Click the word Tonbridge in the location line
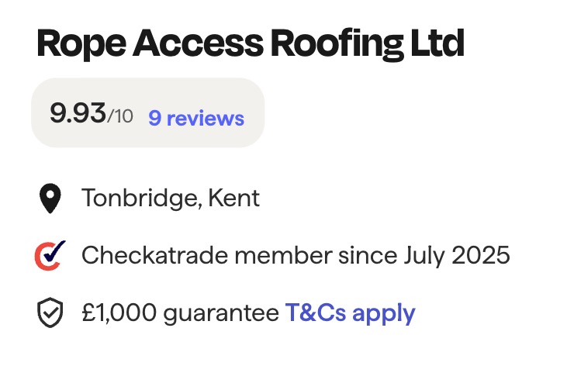Screen dimensions: 567x366 point(140,199)
